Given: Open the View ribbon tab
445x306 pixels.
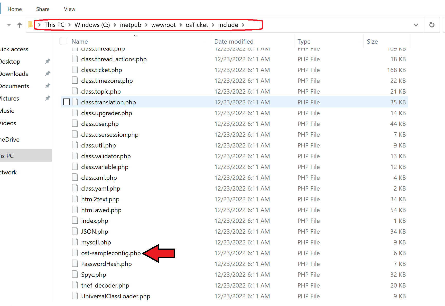Looking at the screenshot, I should (69, 9).
